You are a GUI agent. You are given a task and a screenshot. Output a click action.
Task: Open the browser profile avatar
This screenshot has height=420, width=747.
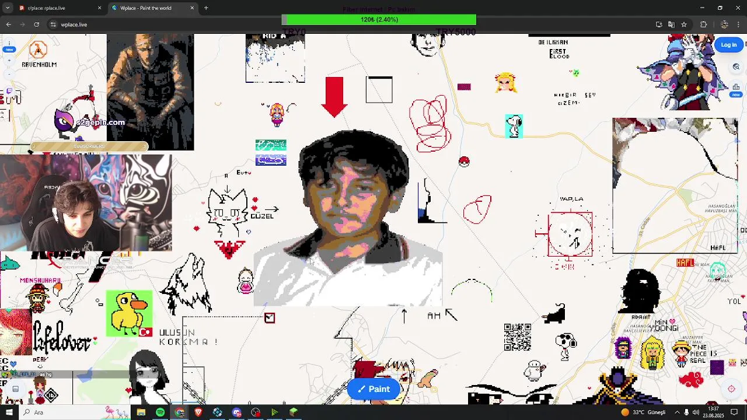(x=724, y=24)
